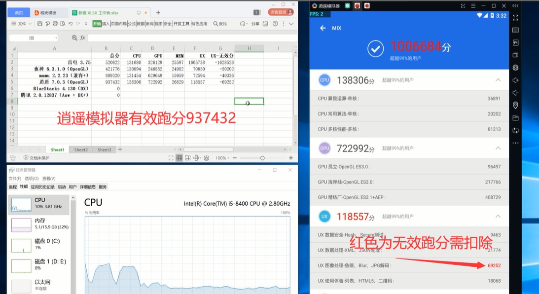
Task: Open emulator hamburger menu in title bar
Action: [x=473, y=6]
